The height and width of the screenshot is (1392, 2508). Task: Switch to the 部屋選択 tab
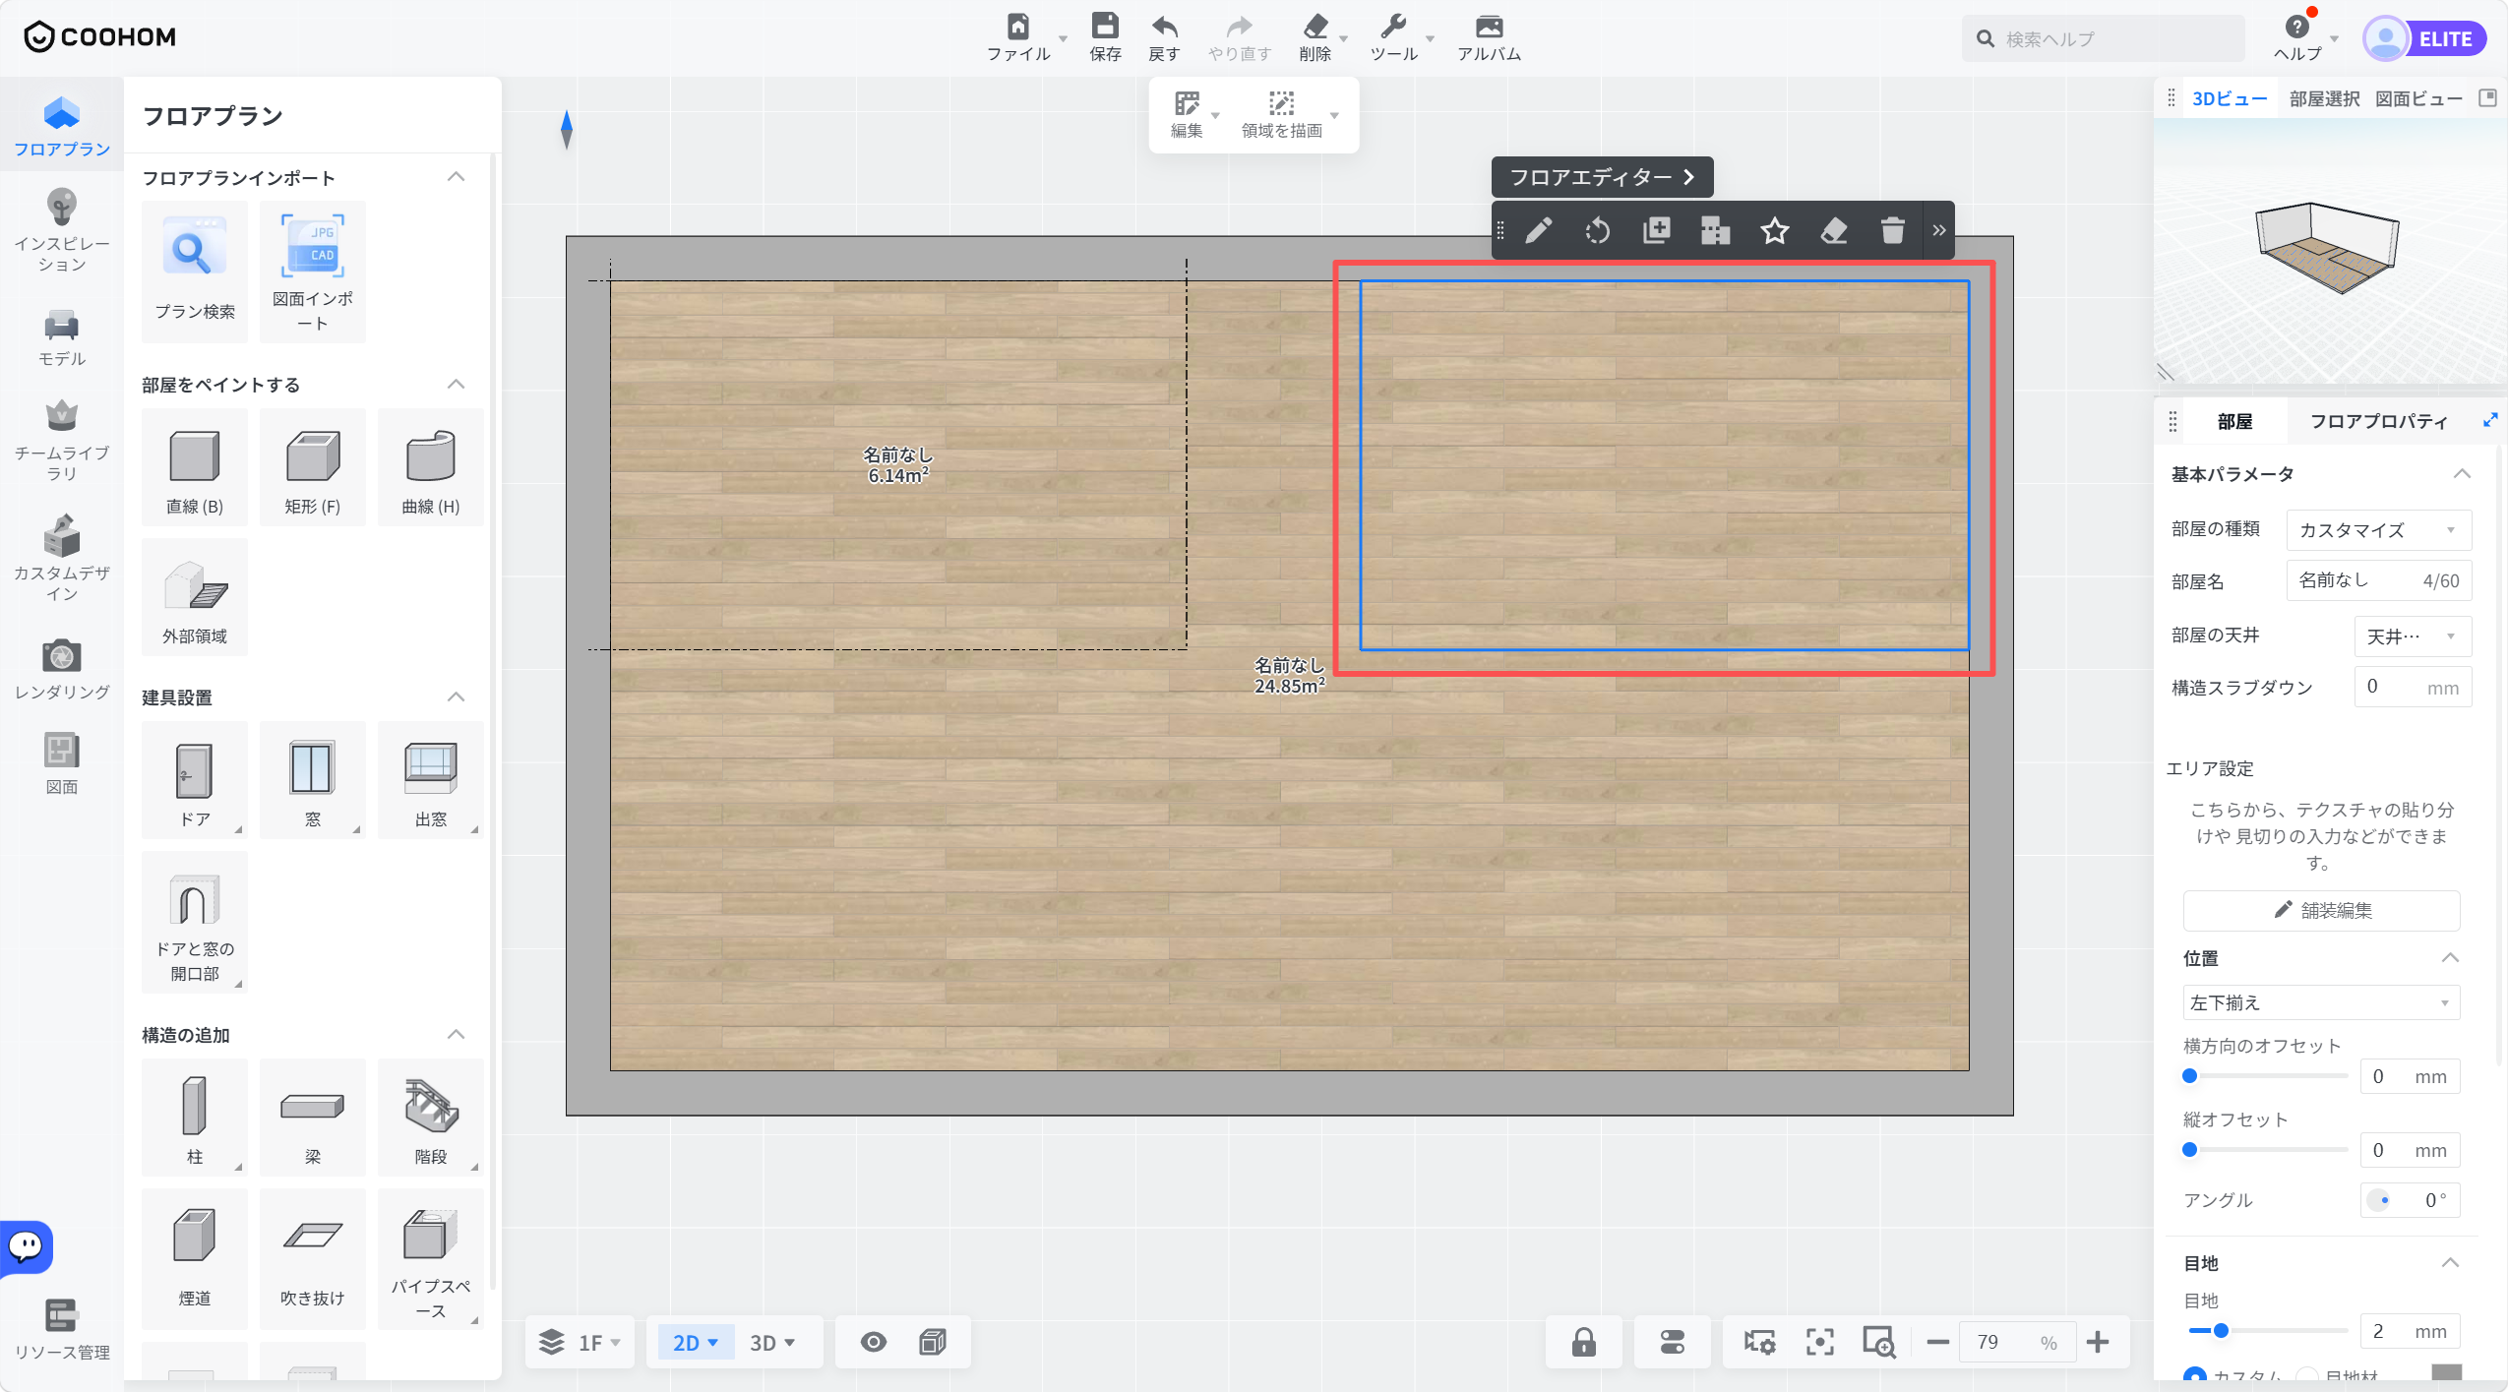click(x=2324, y=98)
